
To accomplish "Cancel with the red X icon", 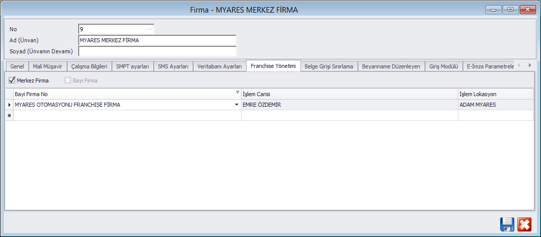I will (524, 224).
